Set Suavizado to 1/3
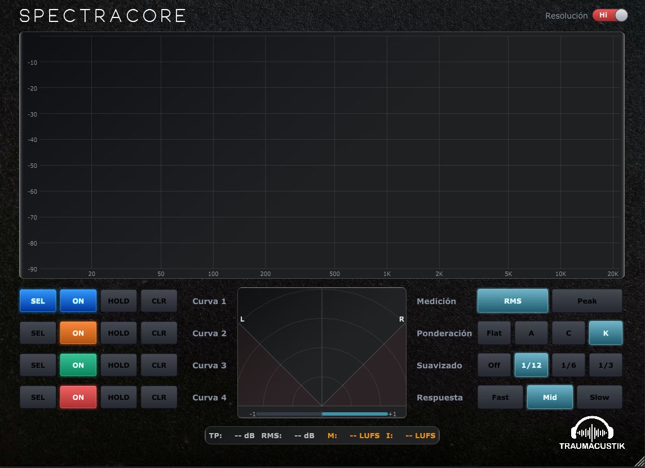This screenshot has height=468, width=645. [606, 365]
